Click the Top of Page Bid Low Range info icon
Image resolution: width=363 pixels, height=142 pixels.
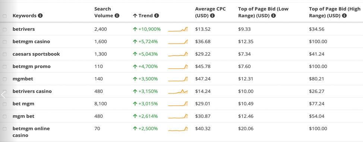tap(274, 16)
